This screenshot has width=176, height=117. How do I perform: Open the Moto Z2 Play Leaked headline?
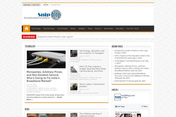93,69
